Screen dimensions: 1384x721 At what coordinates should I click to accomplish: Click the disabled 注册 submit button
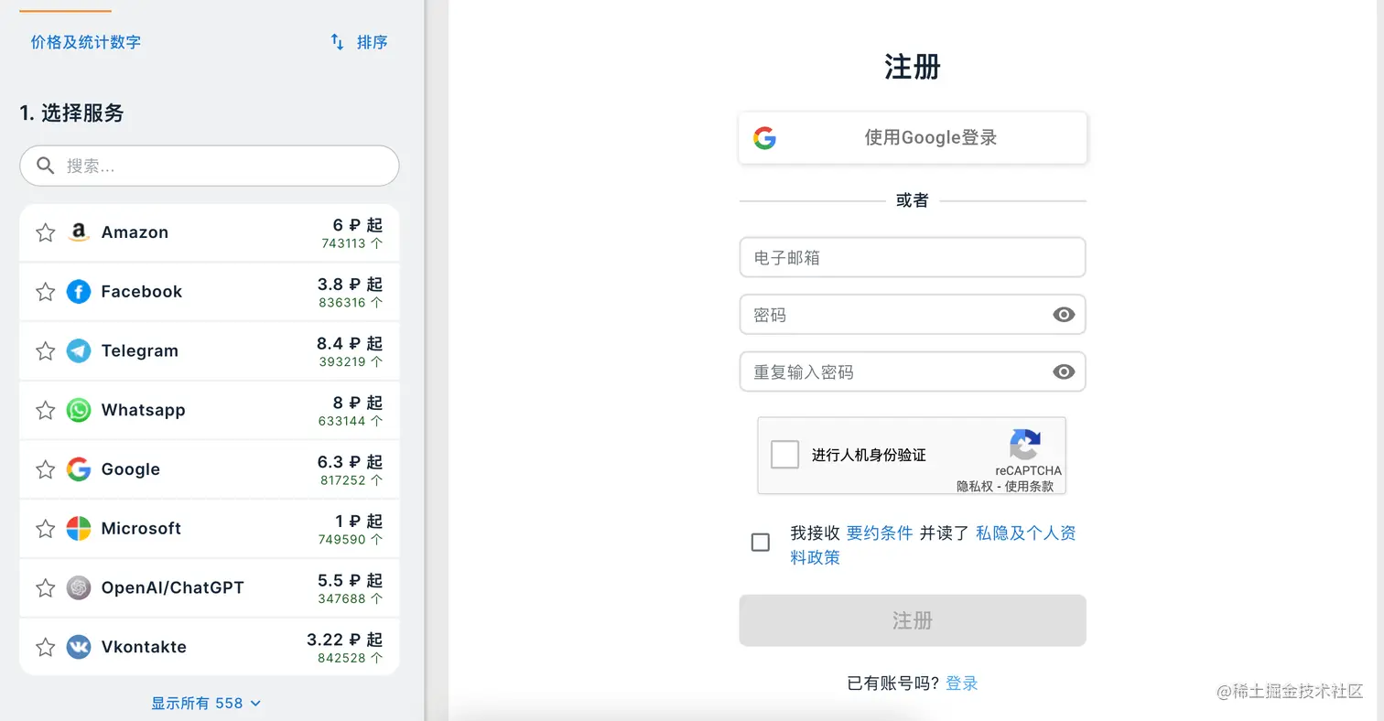point(913,620)
